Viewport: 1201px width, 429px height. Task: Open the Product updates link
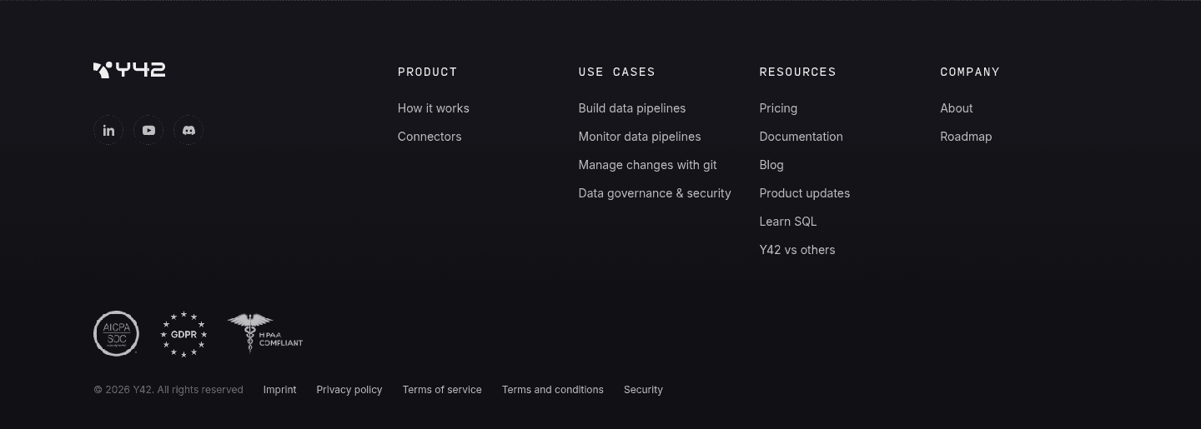click(x=805, y=193)
